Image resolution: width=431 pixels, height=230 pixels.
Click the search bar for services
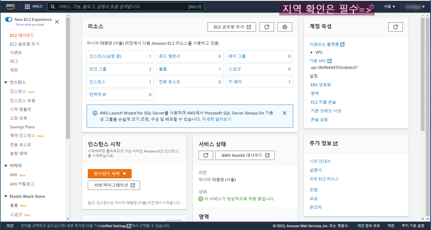[126, 7]
